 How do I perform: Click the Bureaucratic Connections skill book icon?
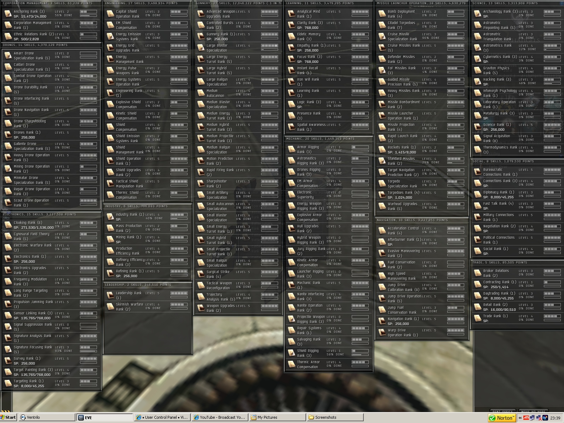[478, 172]
